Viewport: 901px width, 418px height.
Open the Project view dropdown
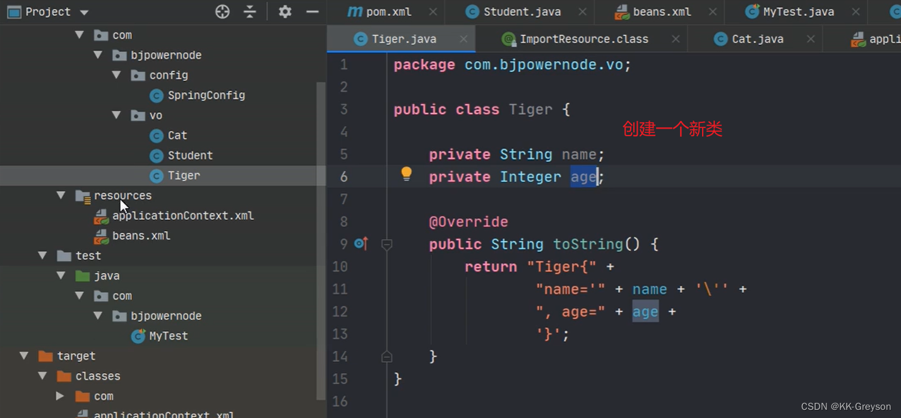[x=84, y=12]
